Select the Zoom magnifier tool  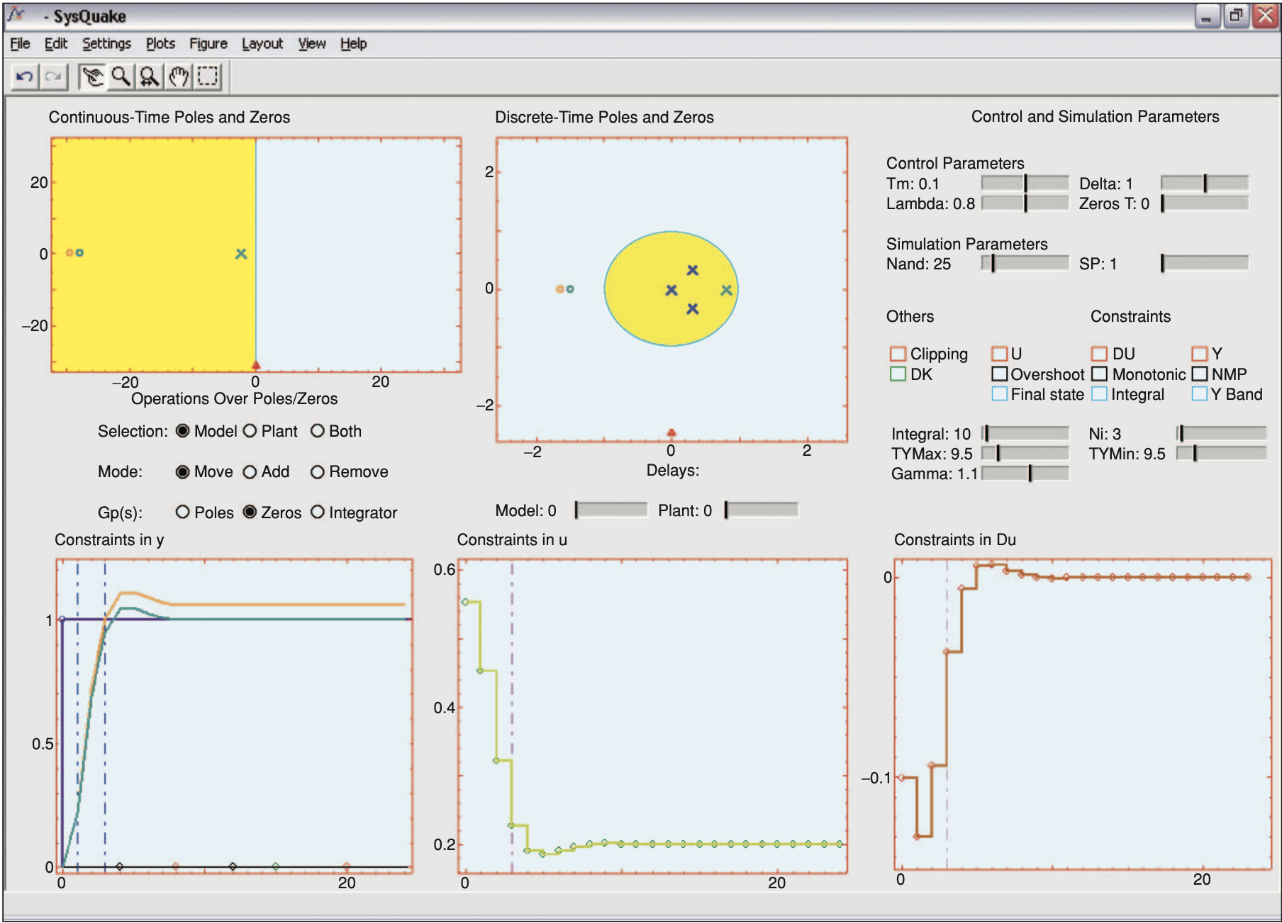(121, 77)
